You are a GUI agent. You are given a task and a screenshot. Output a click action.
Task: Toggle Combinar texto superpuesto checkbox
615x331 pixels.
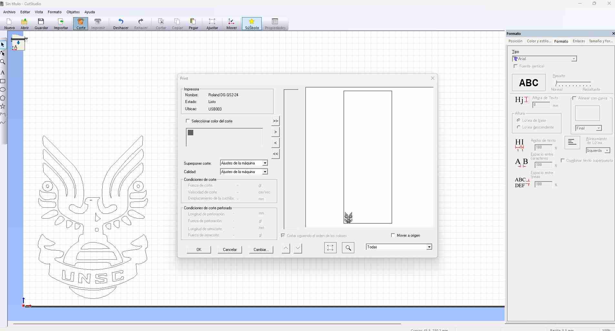563,160
